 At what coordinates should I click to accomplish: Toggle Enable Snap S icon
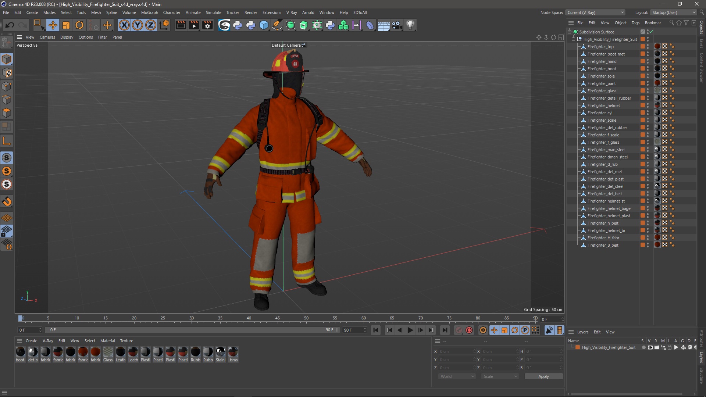tap(7, 158)
